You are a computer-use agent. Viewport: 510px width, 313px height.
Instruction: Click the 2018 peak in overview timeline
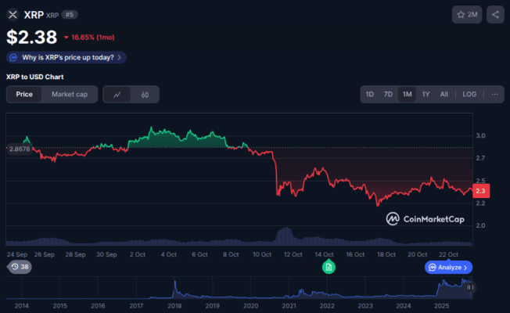click(x=175, y=282)
